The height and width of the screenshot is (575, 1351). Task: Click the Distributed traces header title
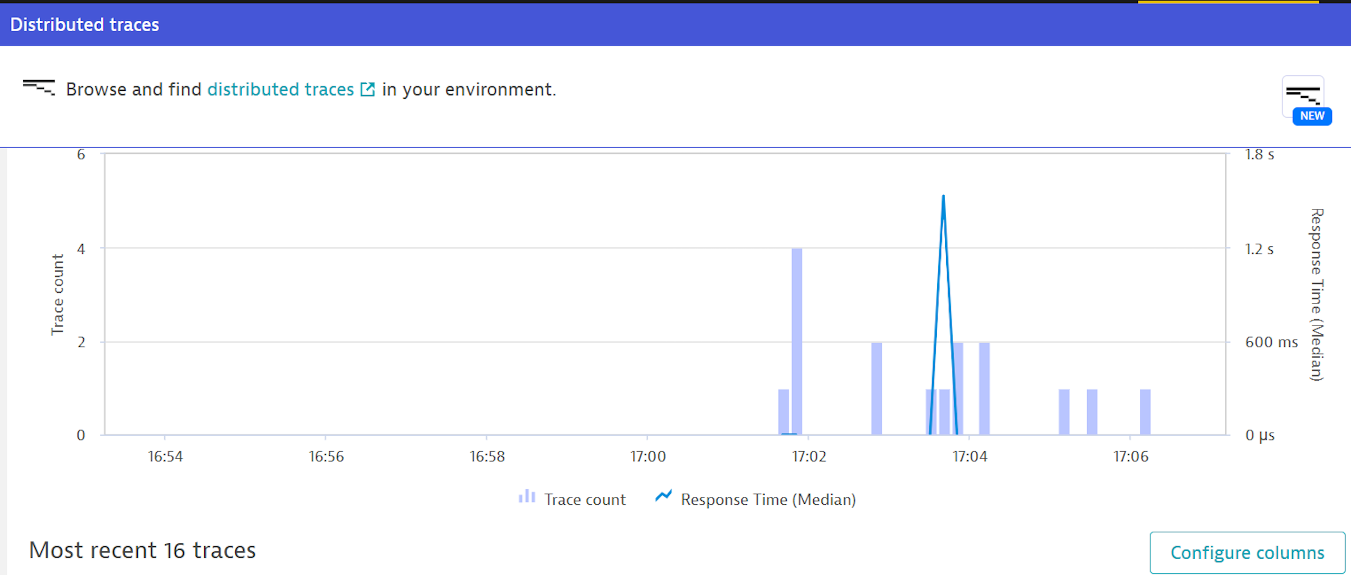84,25
